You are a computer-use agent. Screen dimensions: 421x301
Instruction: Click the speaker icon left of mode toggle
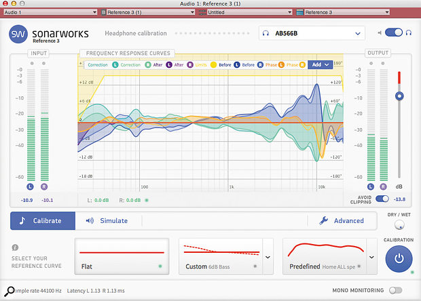pyautogui.click(x=380, y=33)
